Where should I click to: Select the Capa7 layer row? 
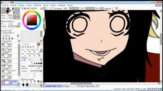pos(10,51)
